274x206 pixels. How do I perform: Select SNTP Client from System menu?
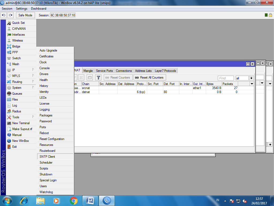pos(55,157)
